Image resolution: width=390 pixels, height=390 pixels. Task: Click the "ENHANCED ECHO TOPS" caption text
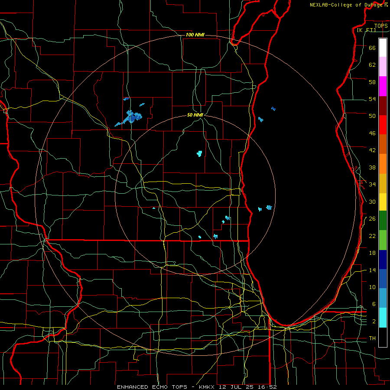point(152,387)
